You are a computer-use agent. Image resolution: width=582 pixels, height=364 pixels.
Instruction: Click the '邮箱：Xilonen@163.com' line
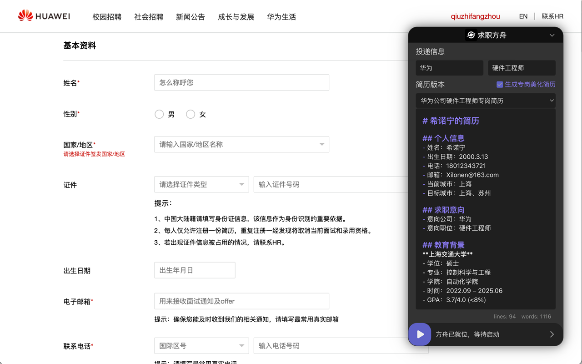(x=461, y=175)
